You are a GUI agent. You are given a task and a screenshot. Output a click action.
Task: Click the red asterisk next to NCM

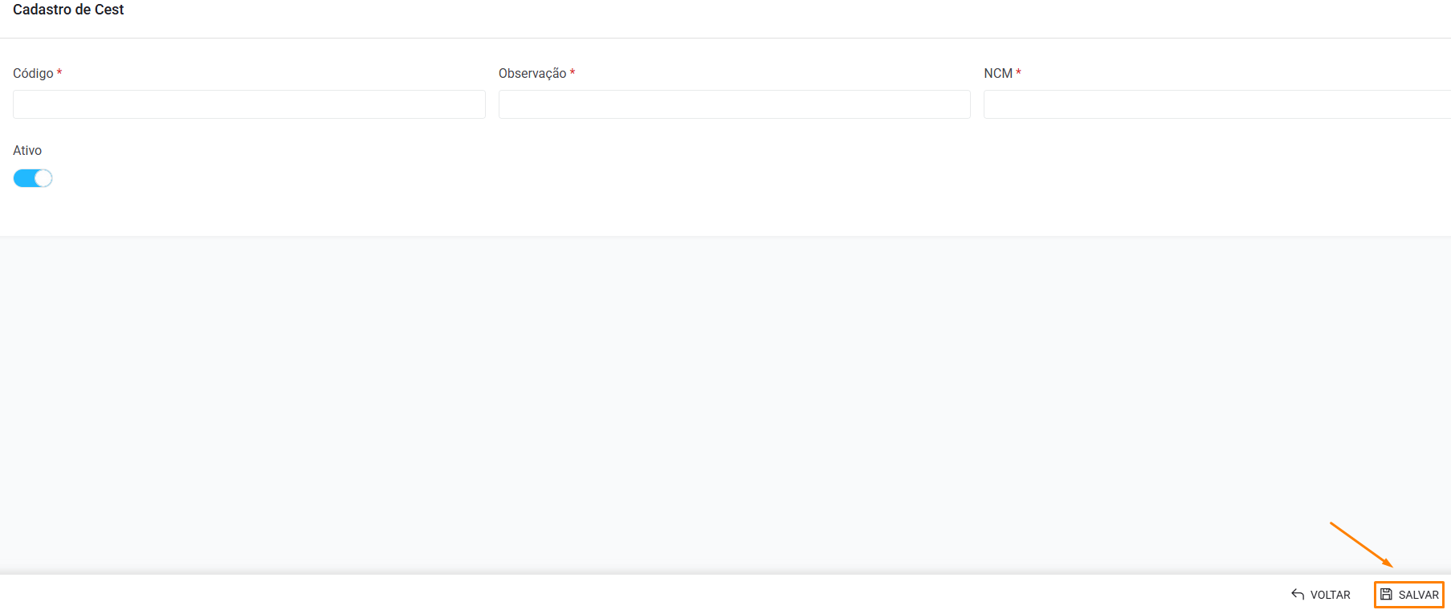coord(1018,73)
